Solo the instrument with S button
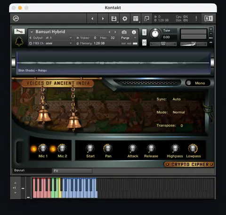The image size is (226, 215). tap(144, 32)
